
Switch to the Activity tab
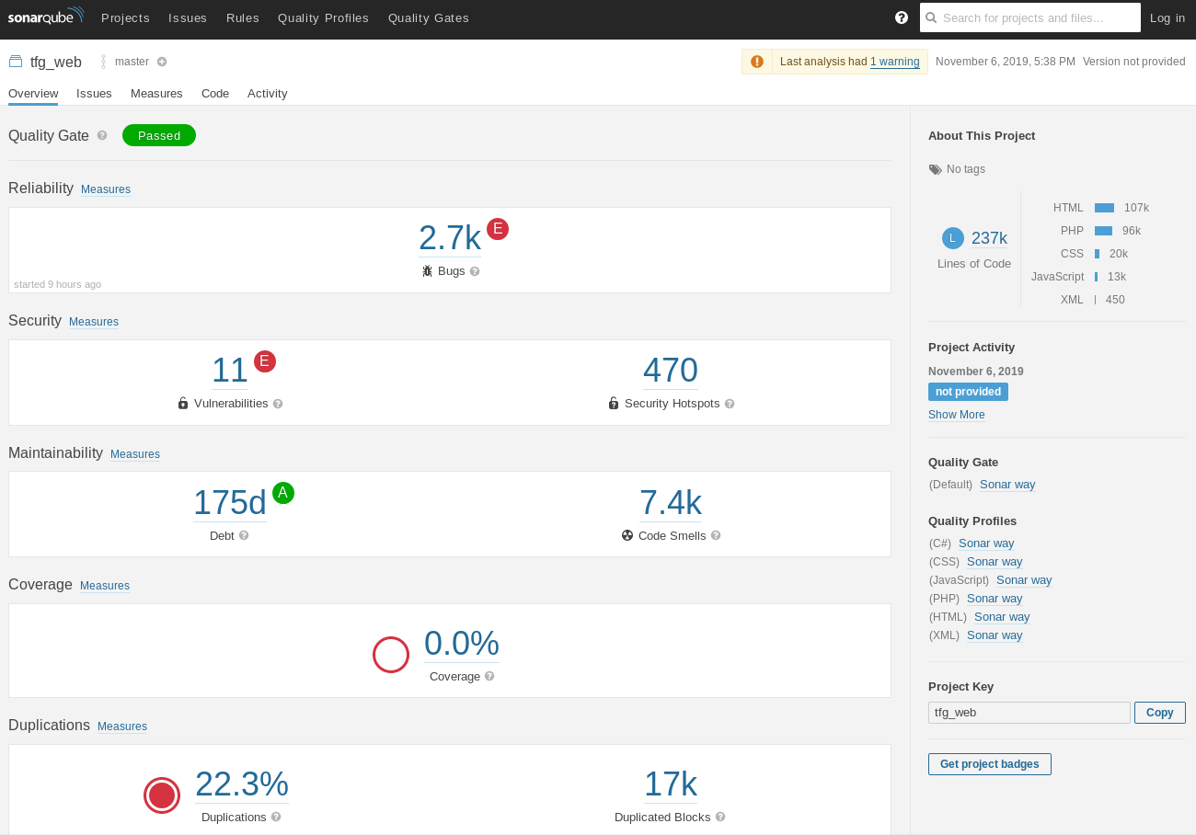pos(268,94)
